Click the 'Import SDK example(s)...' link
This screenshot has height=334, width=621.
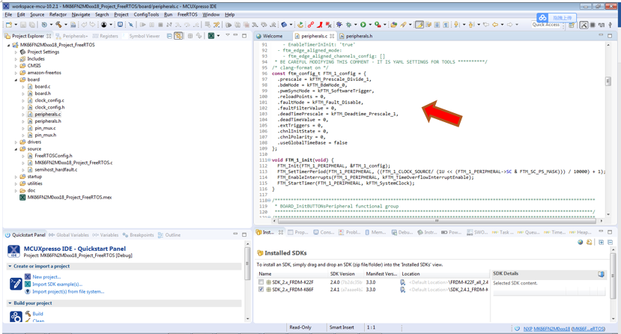[57, 285]
